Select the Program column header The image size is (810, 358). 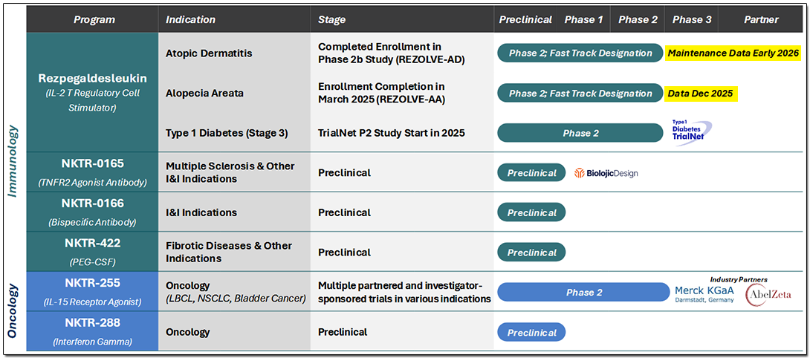tap(92, 19)
